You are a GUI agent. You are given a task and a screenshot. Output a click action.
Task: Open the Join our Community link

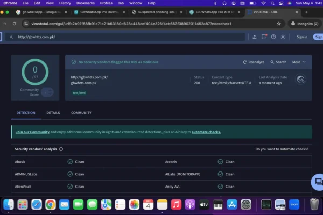click(x=32, y=132)
